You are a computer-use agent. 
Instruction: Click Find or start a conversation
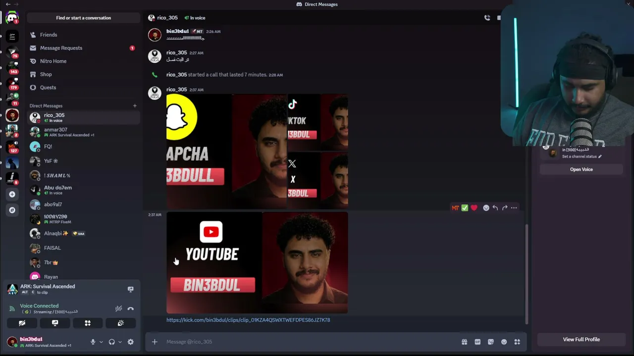coord(83,18)
